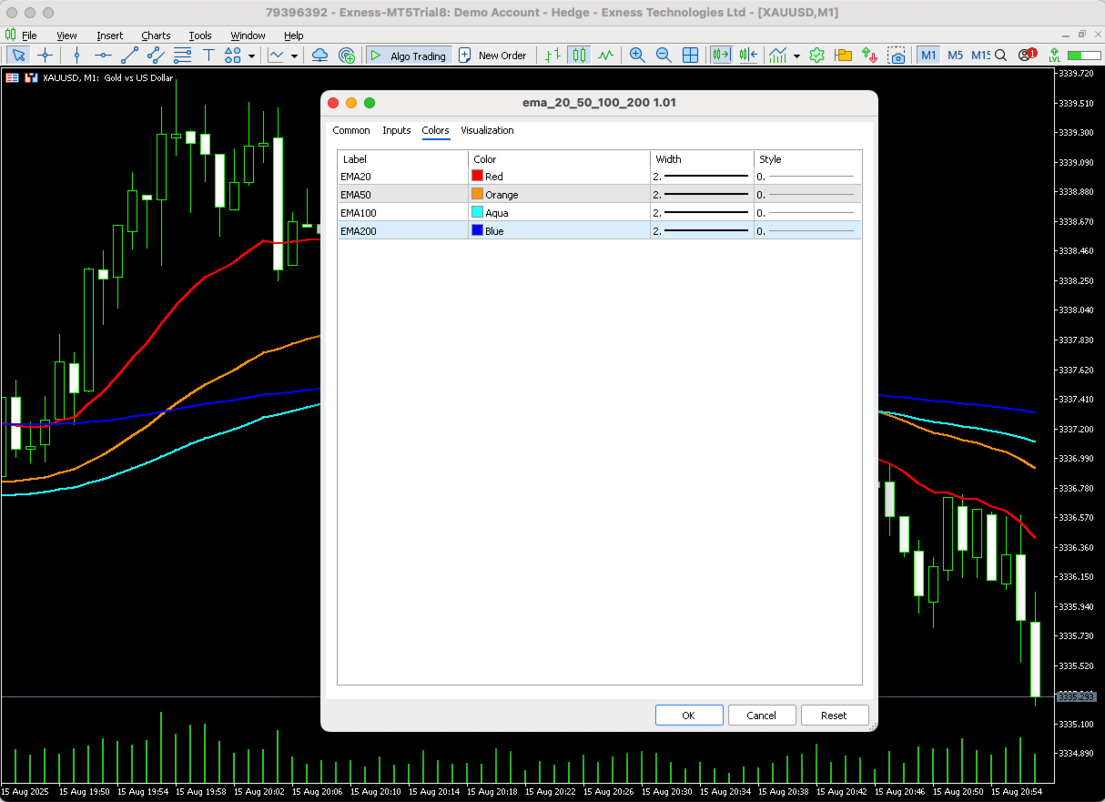Draw a vertical line tool
Screen dimensions: 1105x802
coord(76,56)
